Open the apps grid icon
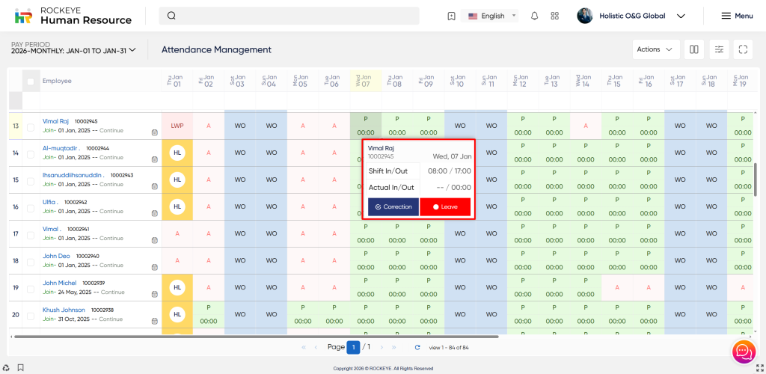The width and height of the screenshot is (766, 374). (x=554, y=16)
